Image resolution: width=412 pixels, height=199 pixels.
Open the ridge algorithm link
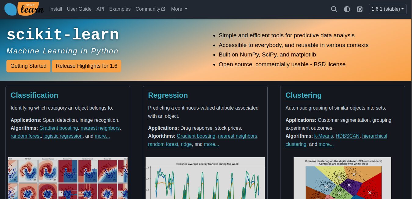186,144
